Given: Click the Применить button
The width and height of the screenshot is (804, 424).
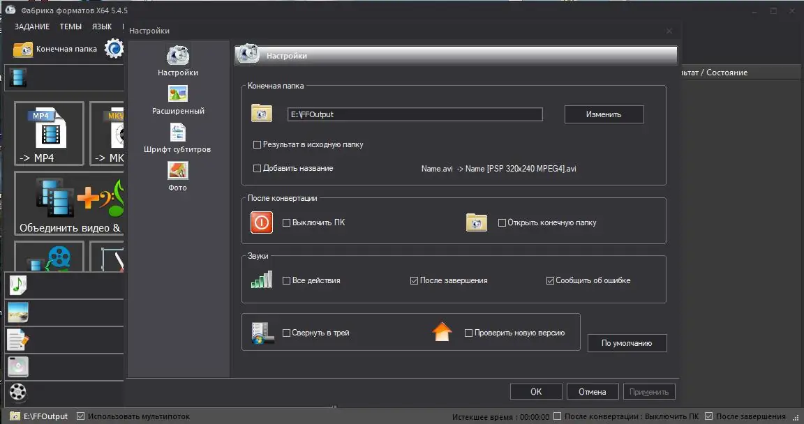Looking at the screenshot, I should pyautogui.click(x=649, y=392).
